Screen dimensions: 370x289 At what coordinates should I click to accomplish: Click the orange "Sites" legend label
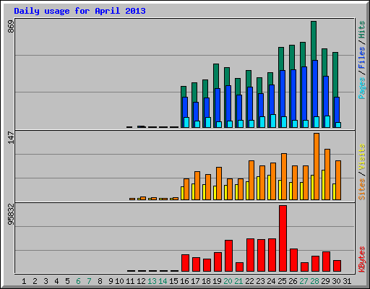(362, 189)
